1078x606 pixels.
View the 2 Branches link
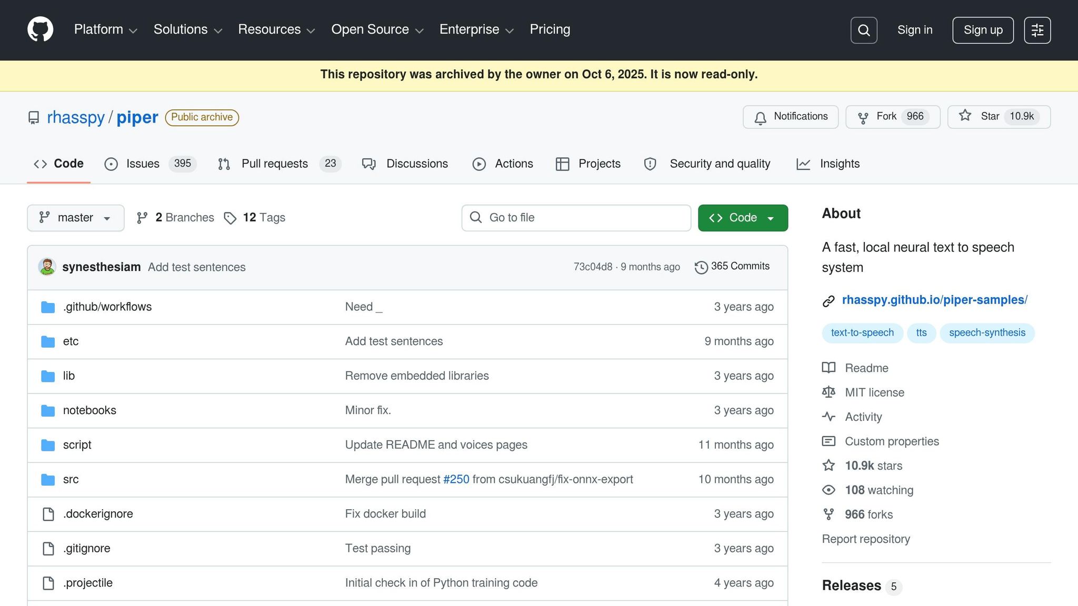coord(175,218)
